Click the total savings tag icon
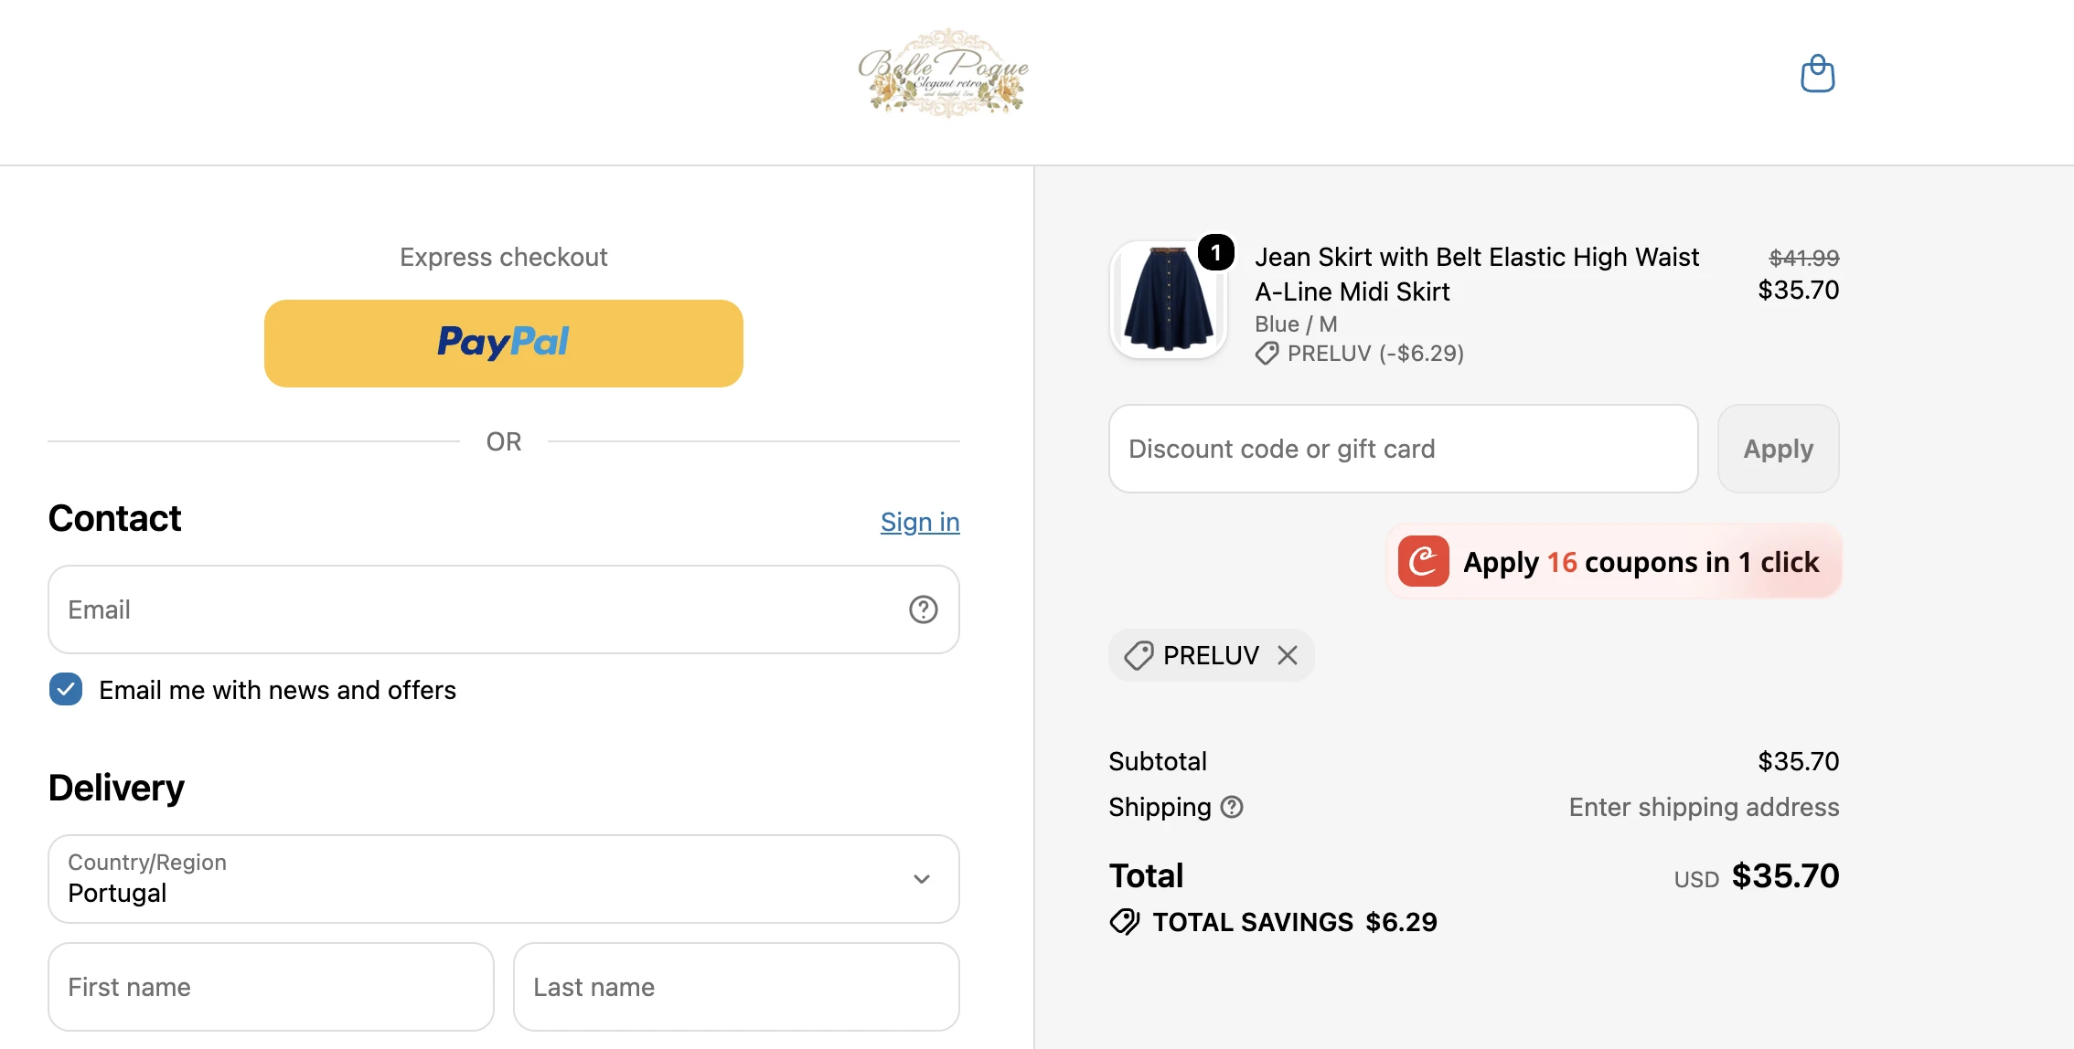Viewport: 2074px width, 1049px height. (1125, 922)
